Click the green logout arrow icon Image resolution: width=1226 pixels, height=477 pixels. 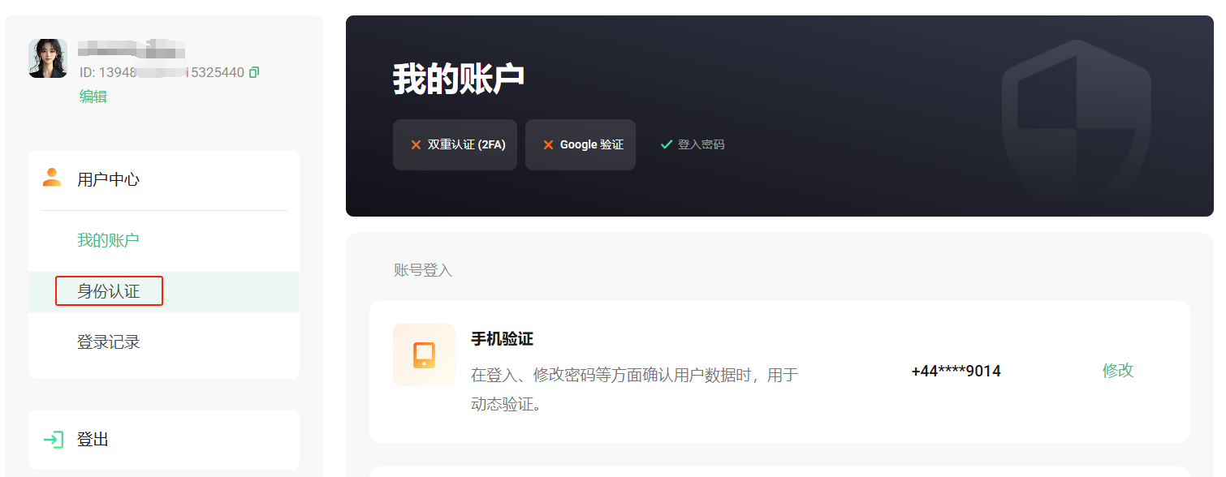(53, 439)
